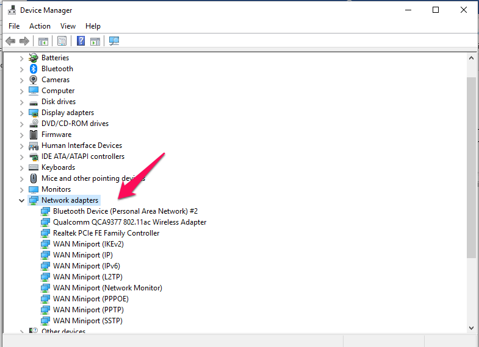Select the Bluetooth category icon

click(34, 69)
